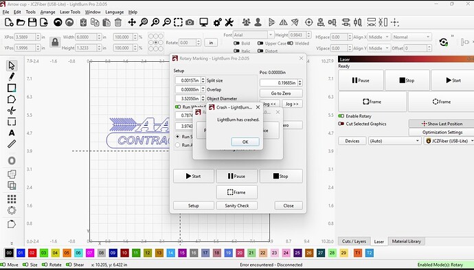Screen dimensions: 474x270
Task: Open a file with the folder icon
Action: click(21, 22)
